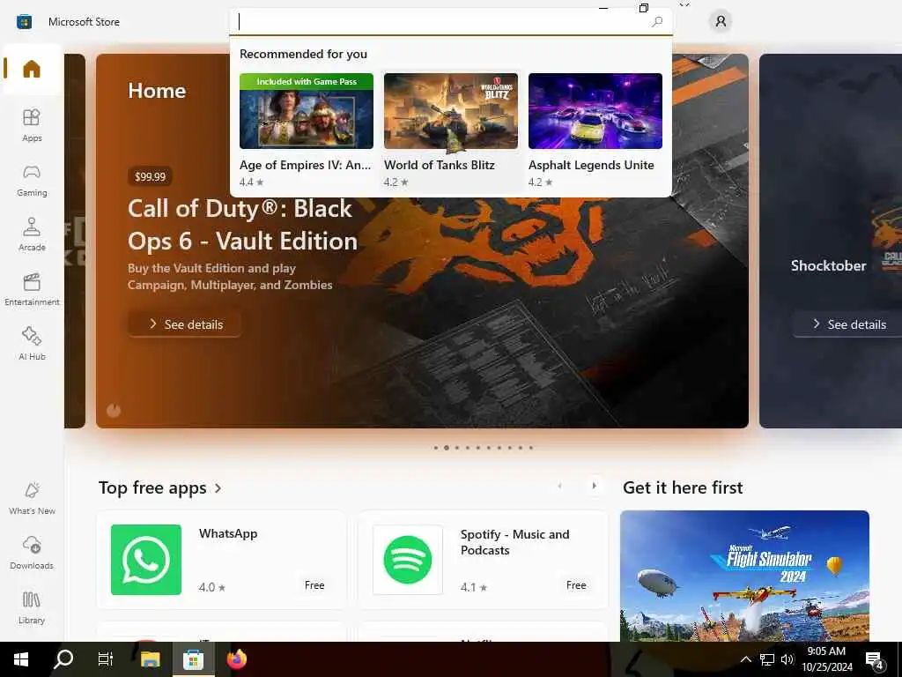Go to previous Top free apps page

coord(559,486)
